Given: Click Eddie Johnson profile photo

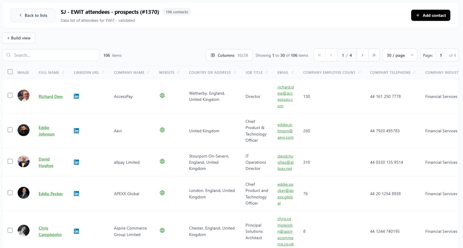Looking at the screenshot, I should [24, 130].
